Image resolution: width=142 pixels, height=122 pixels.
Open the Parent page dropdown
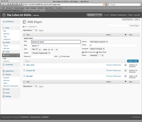tap(99, 42)
